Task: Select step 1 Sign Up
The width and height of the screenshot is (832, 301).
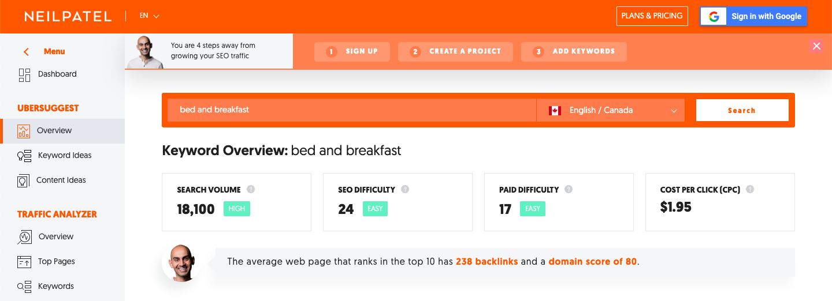Action: tap(352, 51)
